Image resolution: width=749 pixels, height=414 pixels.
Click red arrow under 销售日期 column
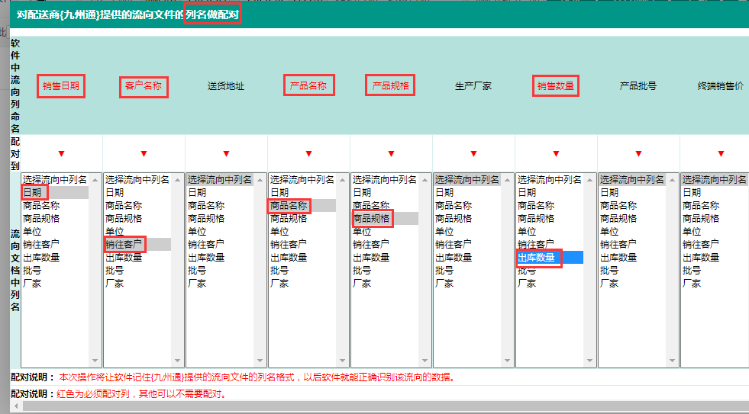62,154
